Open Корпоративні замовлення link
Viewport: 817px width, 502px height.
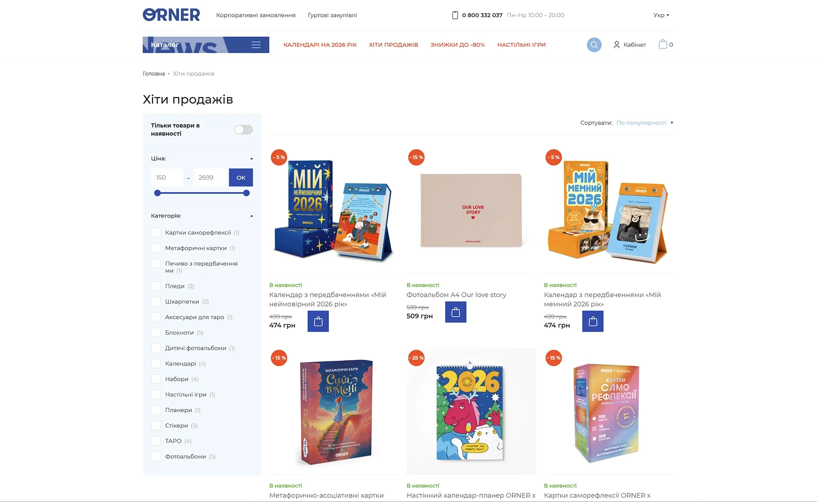pos(256,15)
